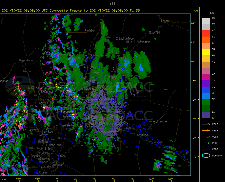Click the 'dBZ' title in top bar
Image resolution: width=225 pixels, height=182 pixels.
point(112,4)
